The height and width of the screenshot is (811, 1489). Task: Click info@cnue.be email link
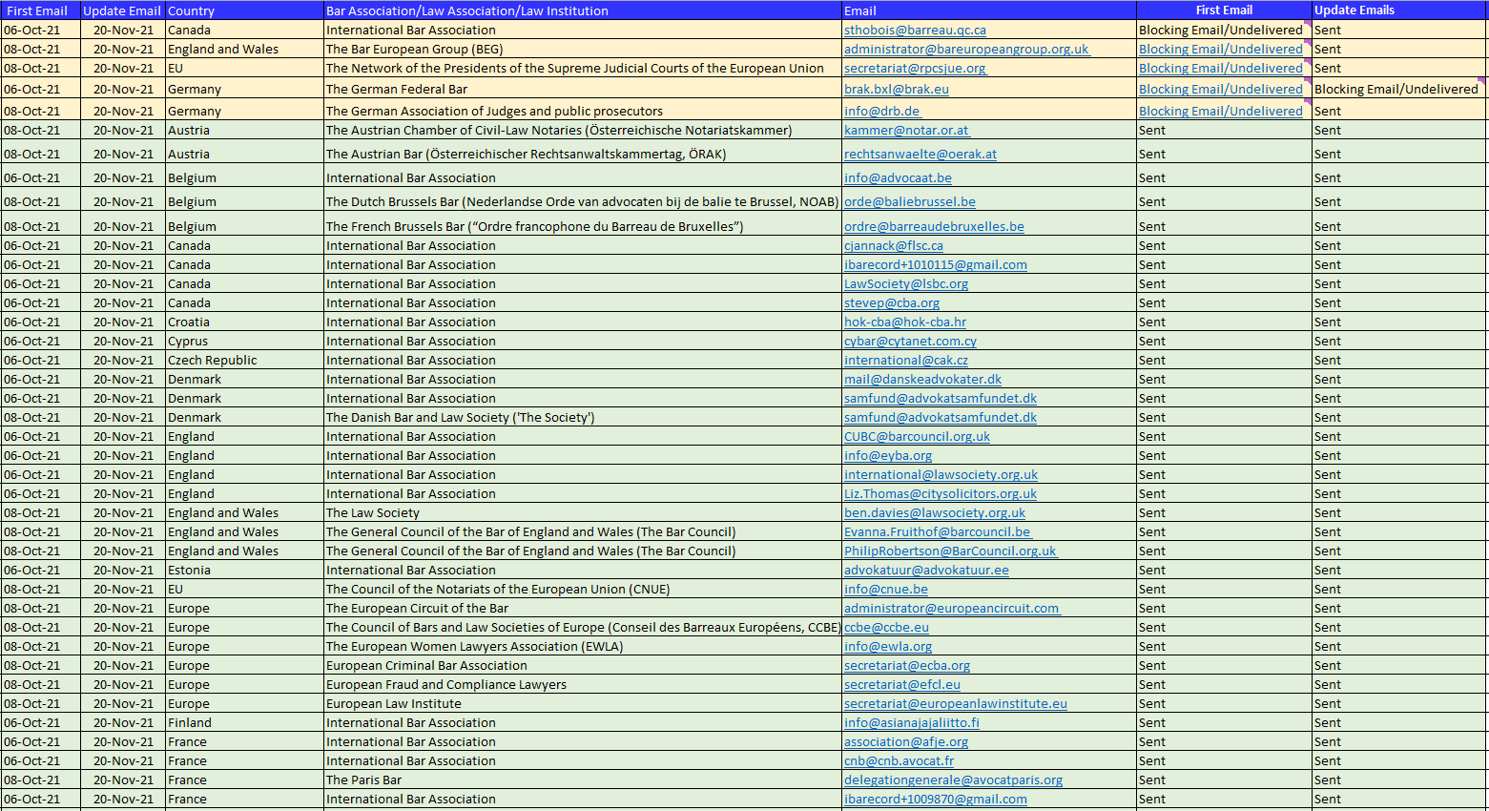click(886, 590)
